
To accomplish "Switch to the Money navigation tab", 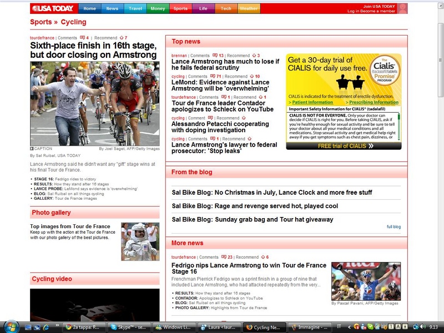I will [158, 8].
